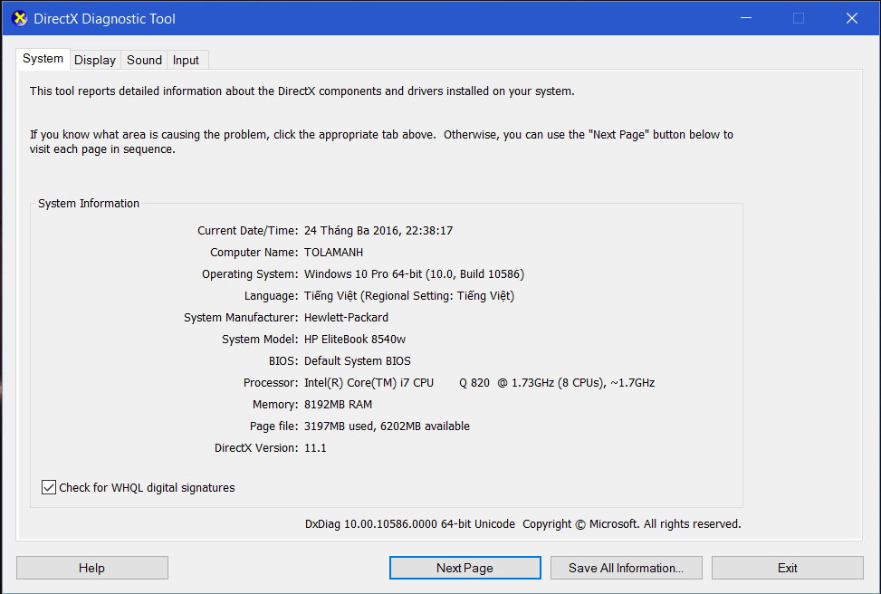Switch to the Display tab
Viewport: 881px width, 594px height.
(x=95, y=60)
